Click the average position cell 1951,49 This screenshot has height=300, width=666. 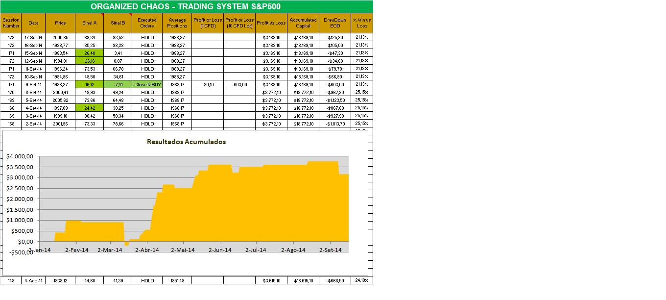point(177,280)
